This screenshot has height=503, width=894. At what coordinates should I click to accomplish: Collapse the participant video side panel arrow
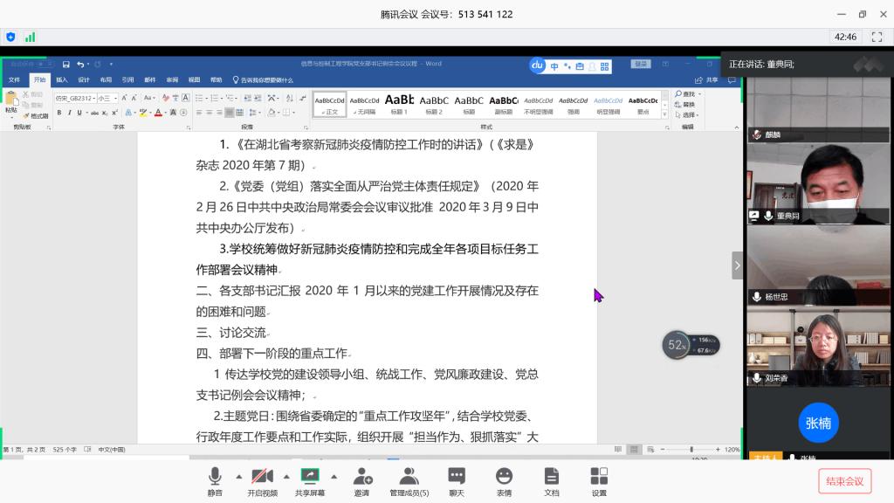point(737,265)
